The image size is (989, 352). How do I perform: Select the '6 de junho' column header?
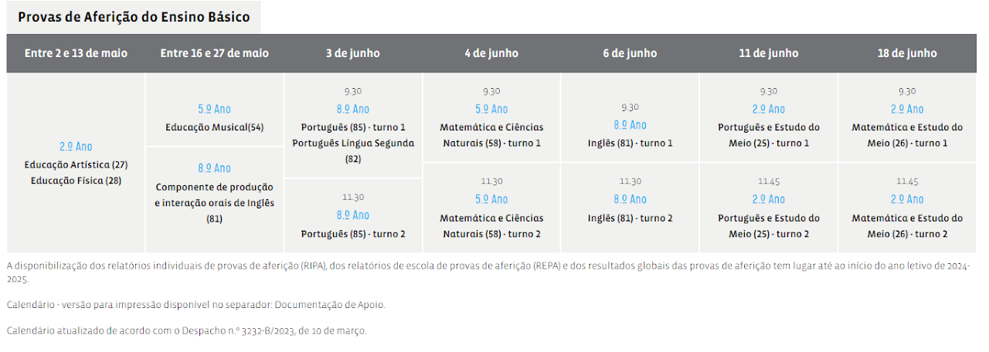[630, 53]
